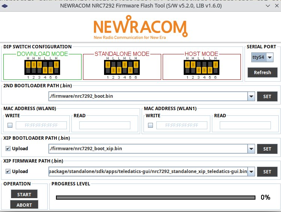Viewport: 281px width, 212px height.
Task: Close the Firmware Flash Tool window
Action: click(277, 6)
